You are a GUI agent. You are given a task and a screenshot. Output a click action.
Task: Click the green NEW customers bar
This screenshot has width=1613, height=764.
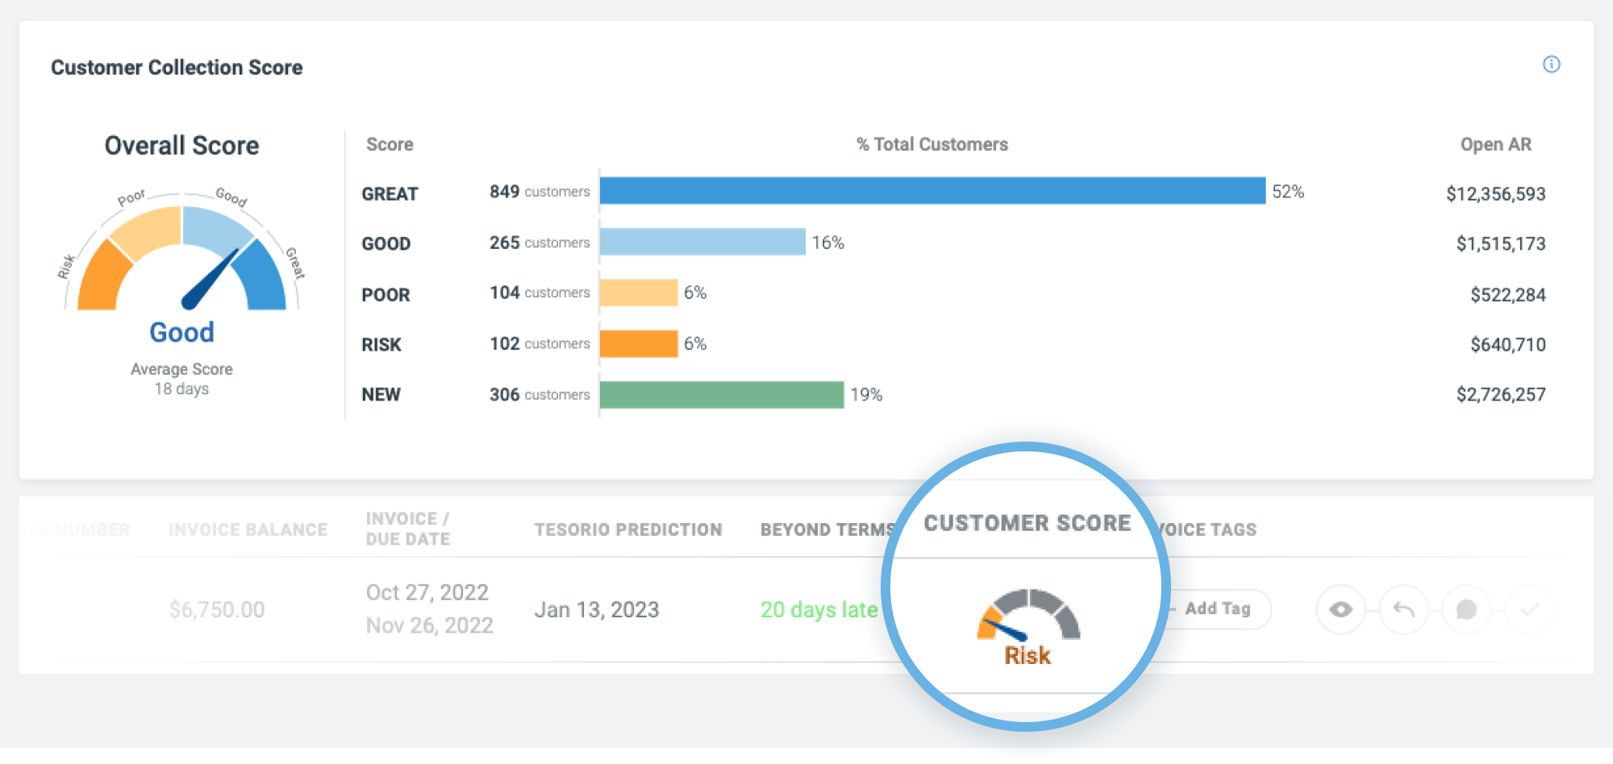click(x=721, y=395)
